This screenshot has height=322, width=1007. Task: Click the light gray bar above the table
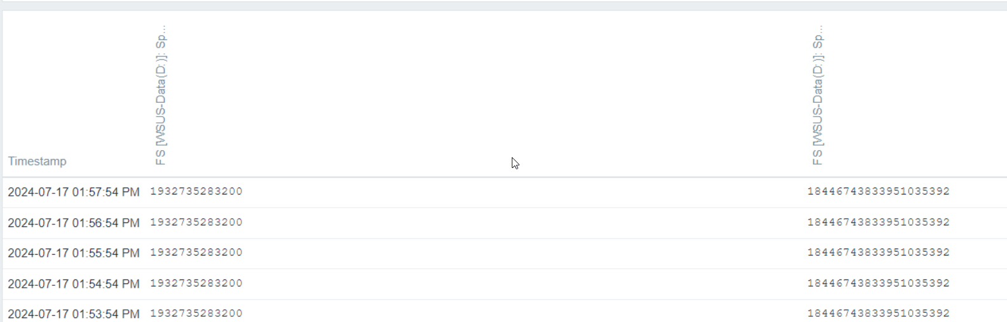click(x=503, y=4)
